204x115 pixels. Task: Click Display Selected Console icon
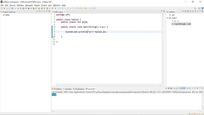(190, 88)
